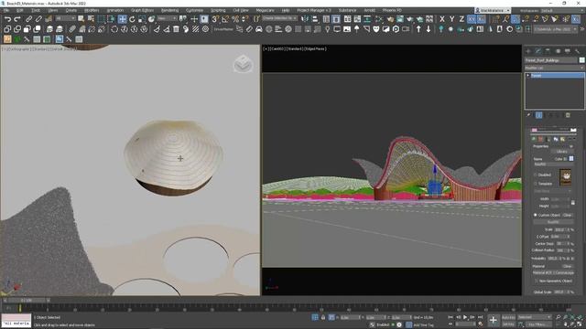Expand the Forest item in modifier stack
The height and width of the screenshot is (329, 586).
click(x=528, y=75)
